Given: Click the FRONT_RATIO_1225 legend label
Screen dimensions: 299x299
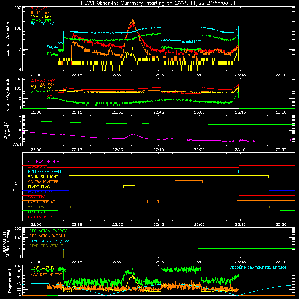Looking at the screenshot, I should [48, 271].
